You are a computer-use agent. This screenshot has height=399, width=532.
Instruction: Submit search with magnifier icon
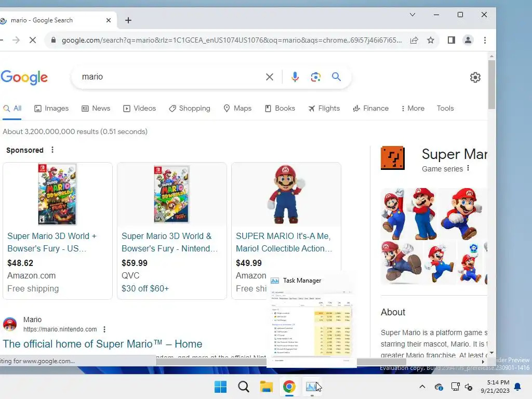point(336,77)
